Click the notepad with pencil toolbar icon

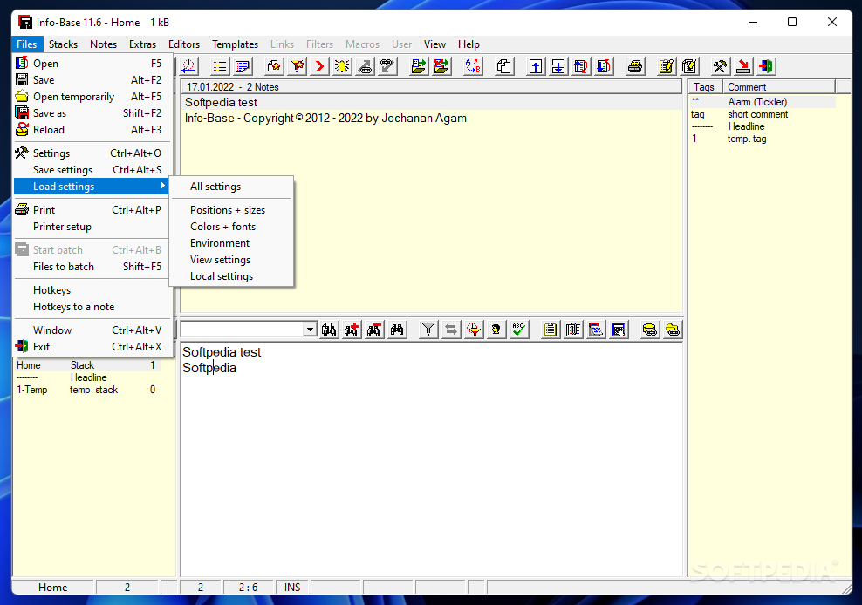click(x=667, y=66)
